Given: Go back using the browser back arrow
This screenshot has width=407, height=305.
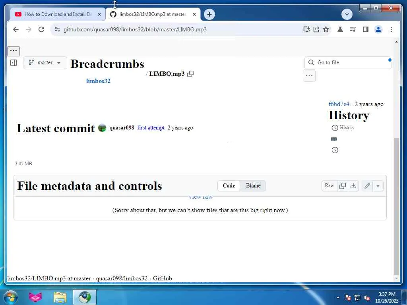Looking at the screenshot, I should [16, 29].
